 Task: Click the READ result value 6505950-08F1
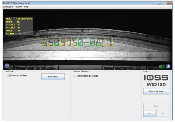pos(24,19)
